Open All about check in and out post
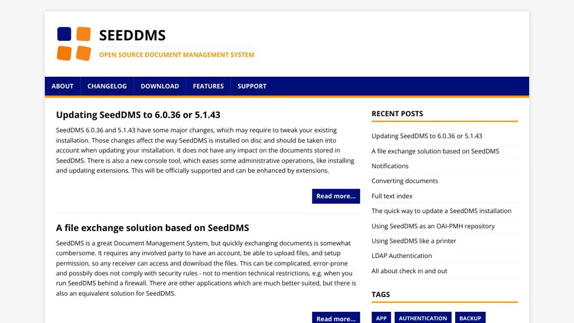Viewport: 574px width, 323px height. click(409, 271)
